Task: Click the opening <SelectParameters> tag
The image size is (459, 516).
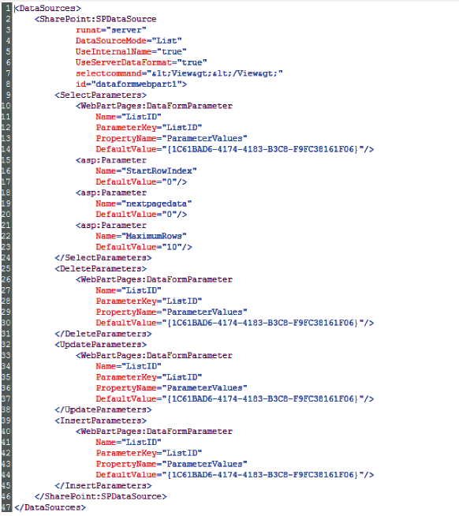Action: pos(101,95)
